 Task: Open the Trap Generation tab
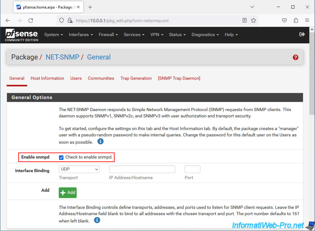coord(136,78)
